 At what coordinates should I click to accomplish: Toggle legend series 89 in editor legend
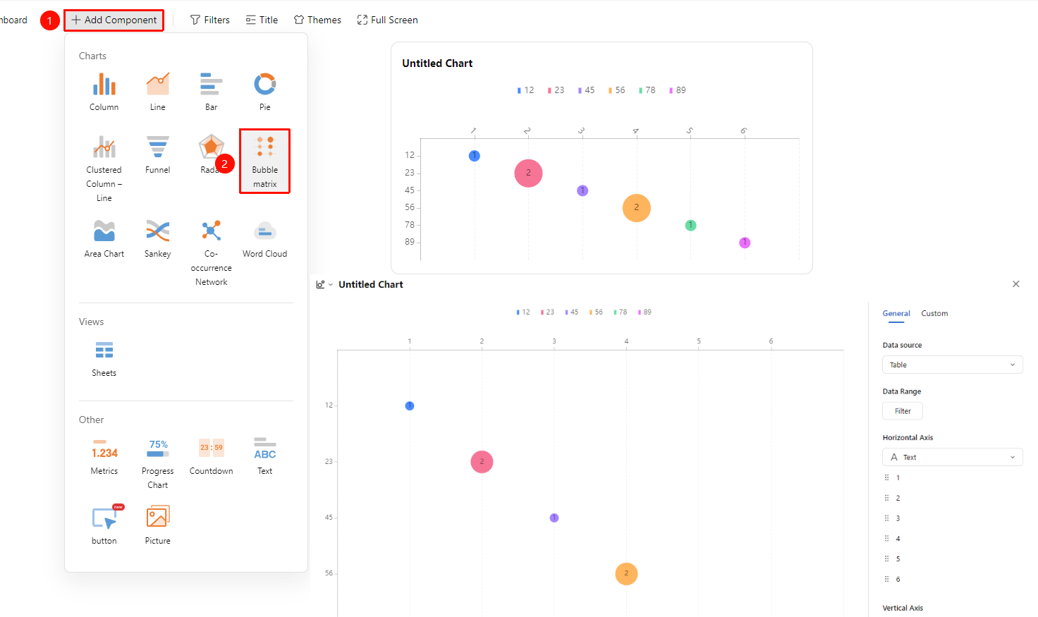(x=645, y=312)
